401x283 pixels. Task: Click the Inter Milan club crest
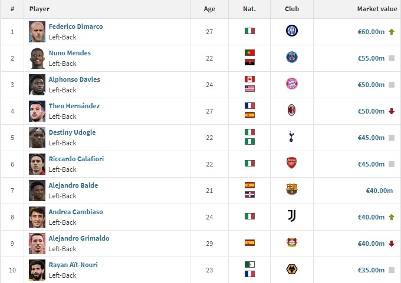coord(291,31)
